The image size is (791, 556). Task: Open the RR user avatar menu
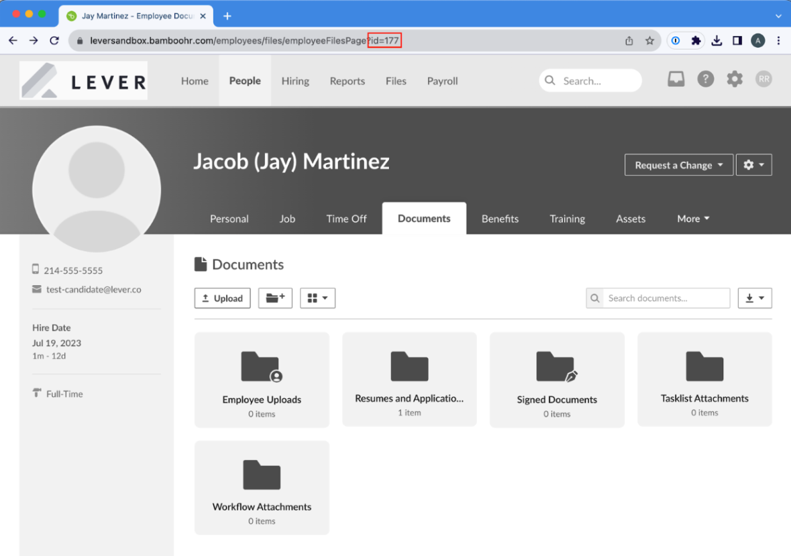763,79
